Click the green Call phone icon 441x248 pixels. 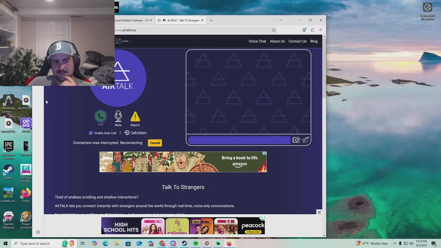click(101, 116)
